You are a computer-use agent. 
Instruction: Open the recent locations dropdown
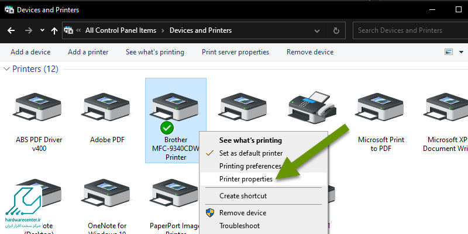42,30
